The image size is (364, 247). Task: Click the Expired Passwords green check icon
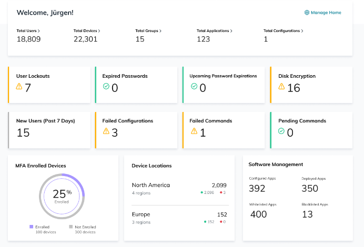point(106,87)
